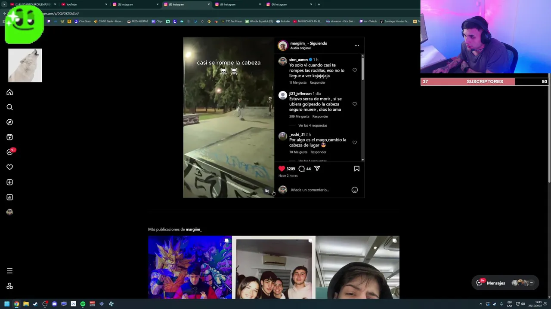
Task: Open 'FEED ALERTAS' bookmark
Action: [x=138, y=21]
